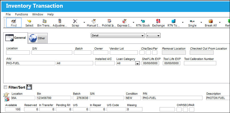Click the Condition field showing NEW
Viewport: 230px width, 113px height.
click(133, 98)
